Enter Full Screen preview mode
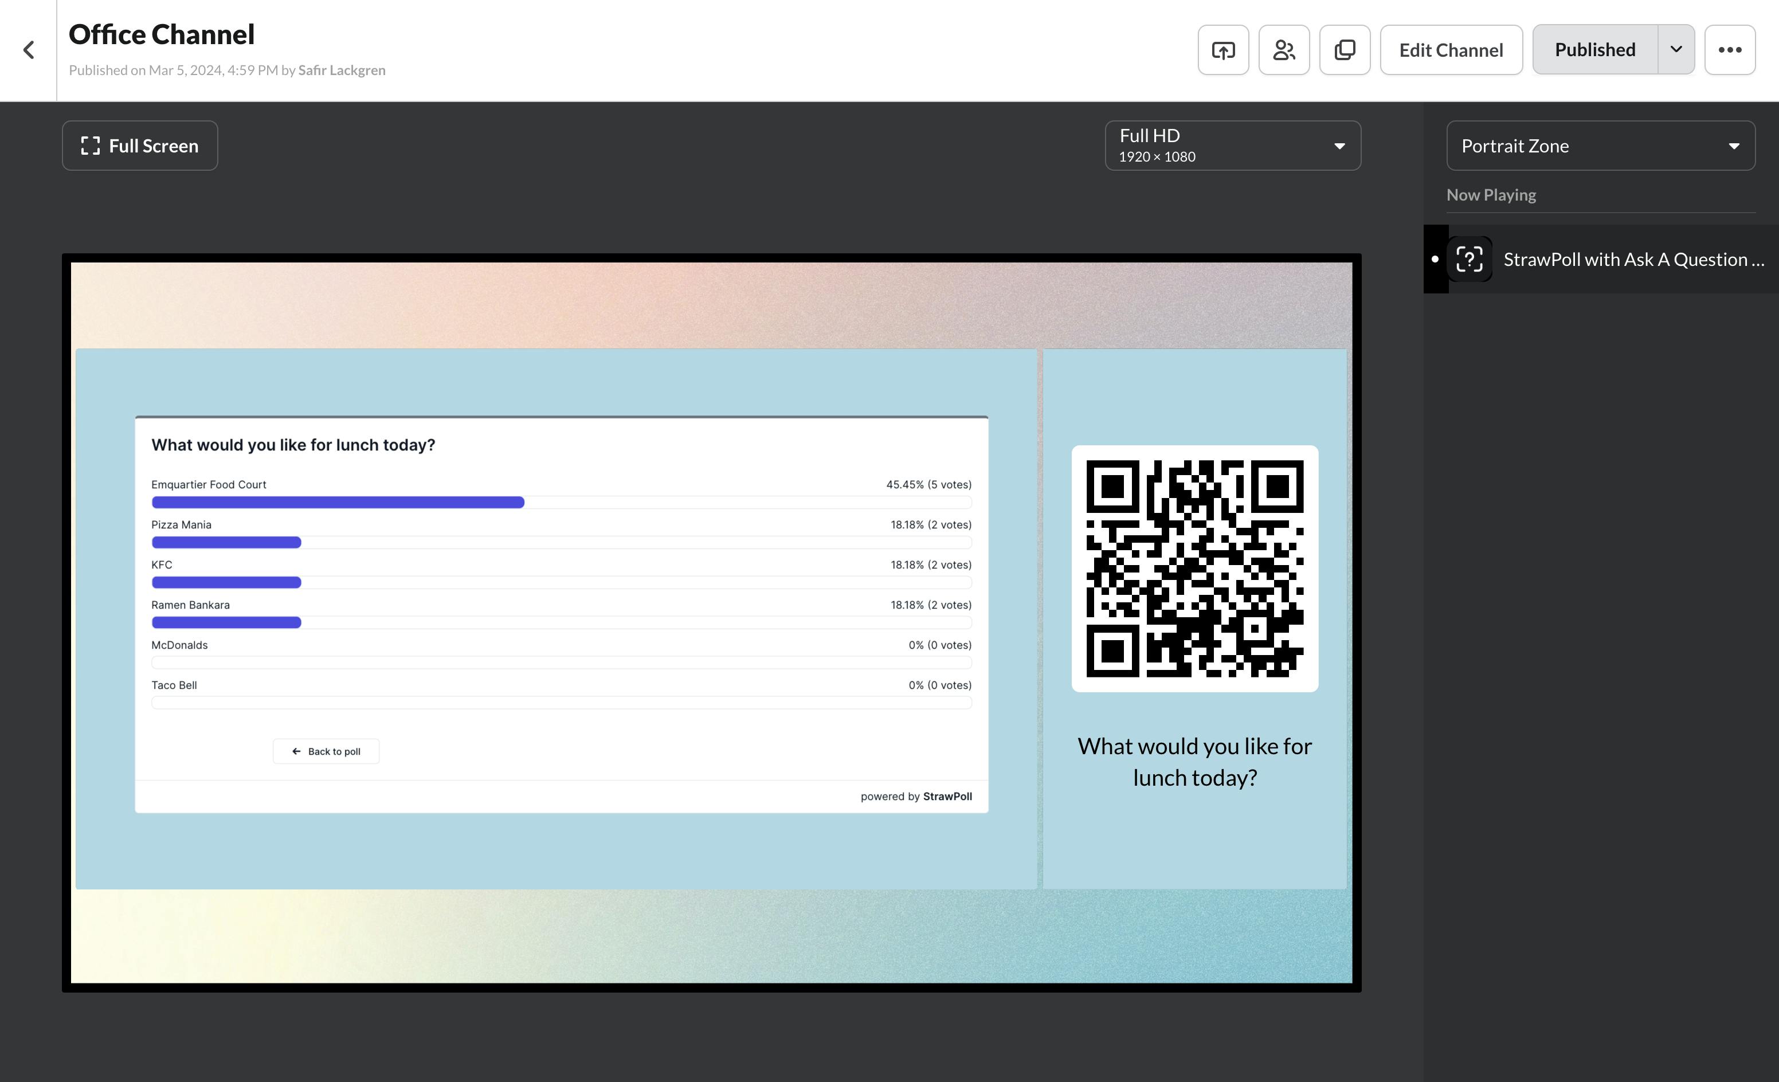Viewport: 1779px width, 1082px height. point(139,145)
